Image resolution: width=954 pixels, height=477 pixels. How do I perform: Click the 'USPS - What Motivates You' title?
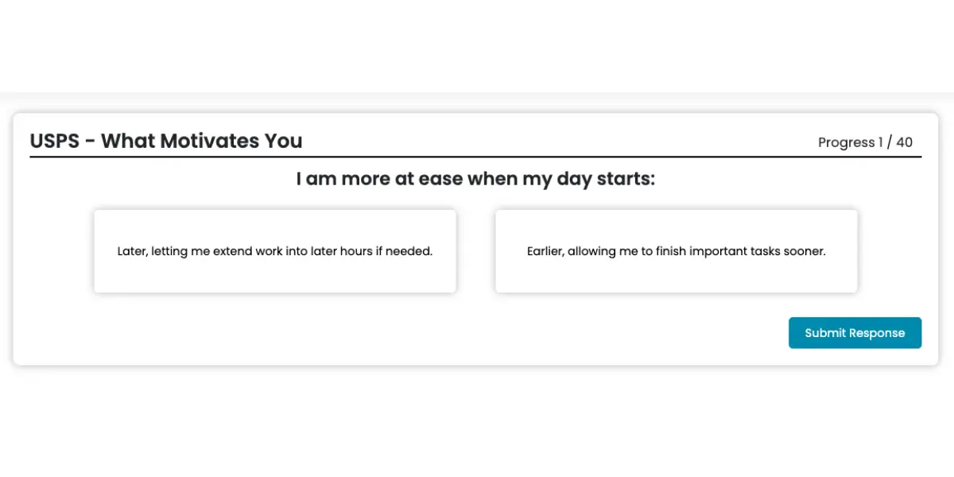click(166, 141)
